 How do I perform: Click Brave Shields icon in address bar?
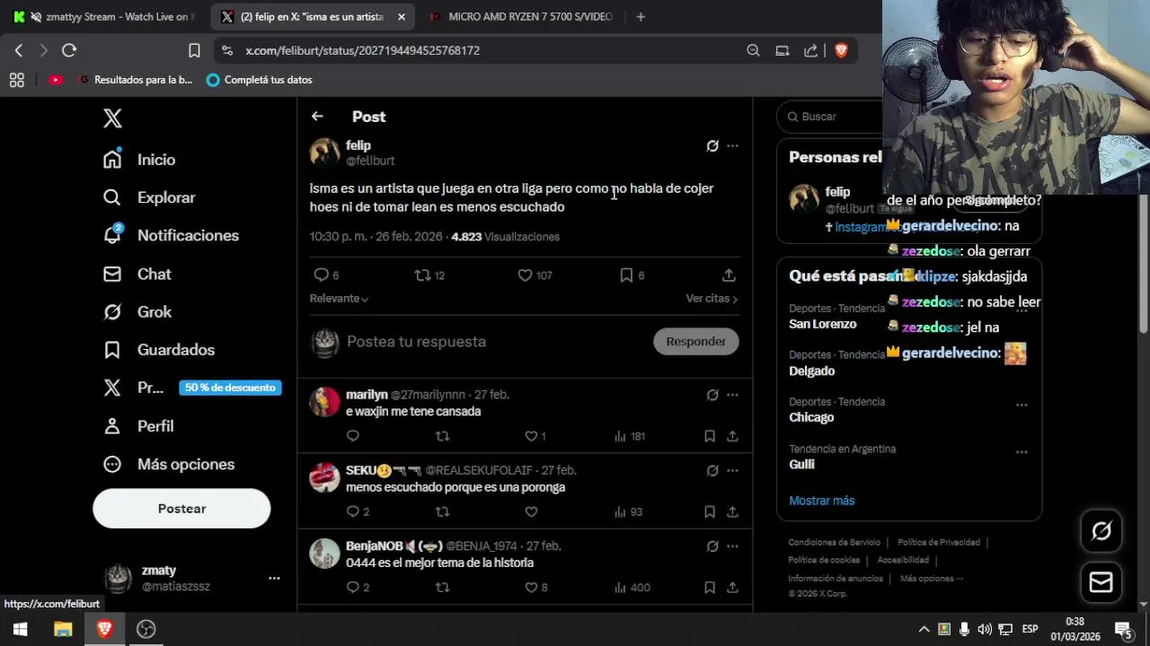pos(841,51)
